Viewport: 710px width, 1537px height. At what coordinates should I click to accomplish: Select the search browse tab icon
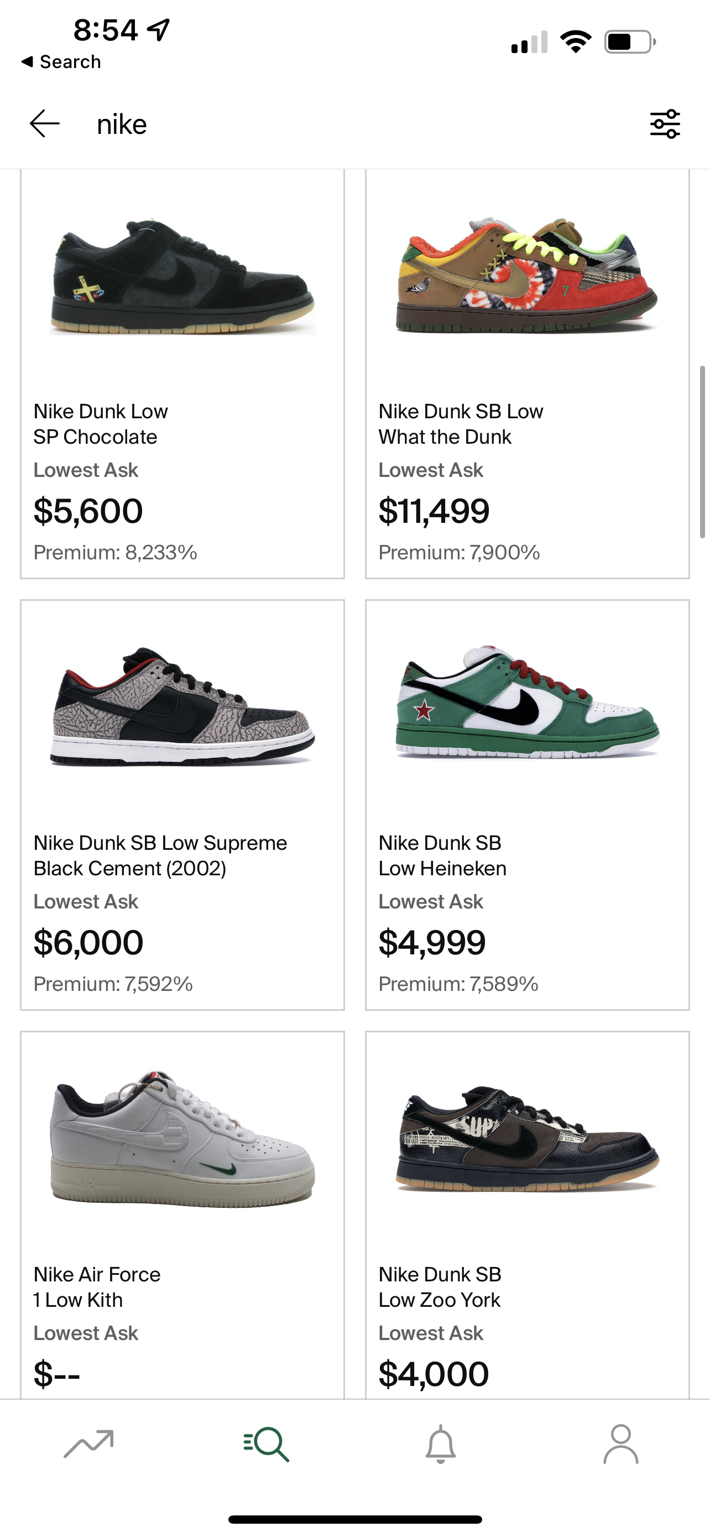point(267,1444)
